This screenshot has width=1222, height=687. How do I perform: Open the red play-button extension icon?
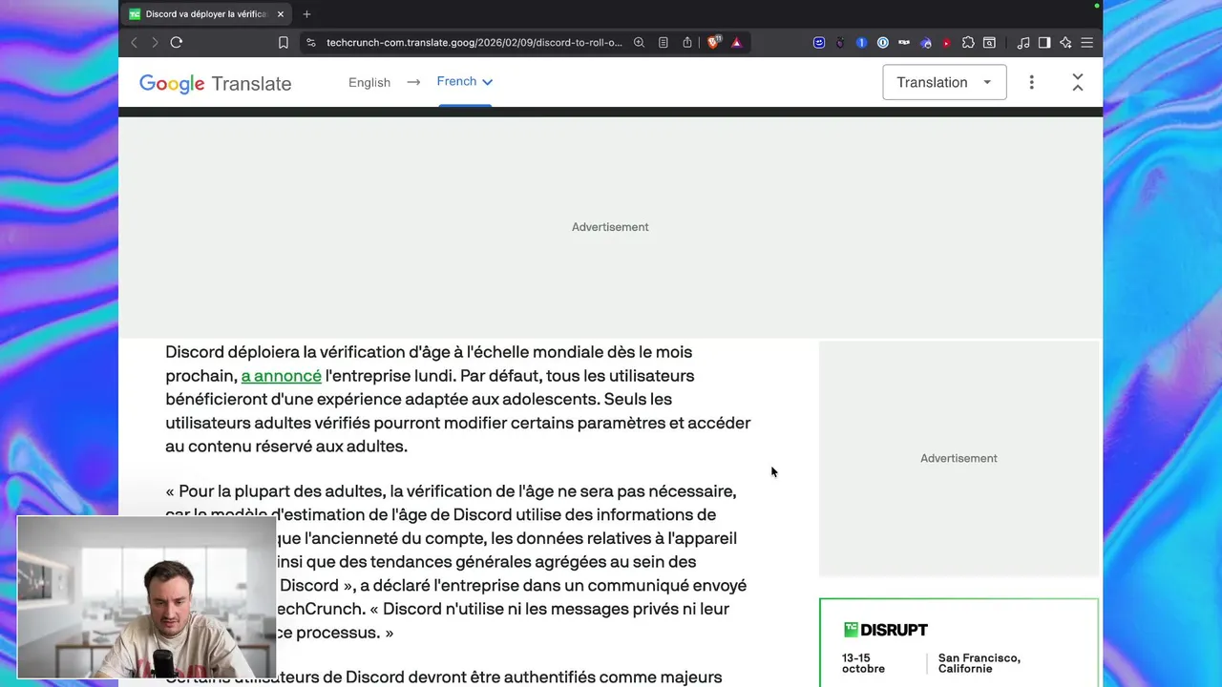(x=946, y=43)
